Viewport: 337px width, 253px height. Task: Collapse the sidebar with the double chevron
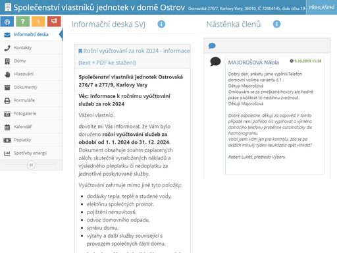click(x=31, y=165)
